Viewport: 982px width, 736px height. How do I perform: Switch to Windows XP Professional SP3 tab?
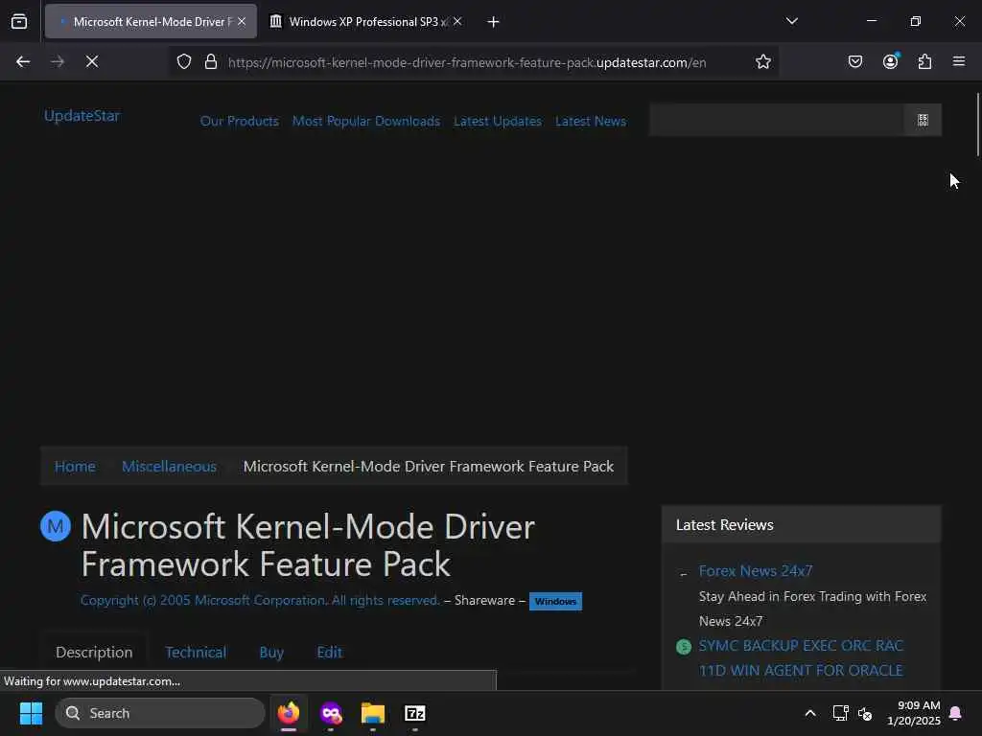click(367, 21)
